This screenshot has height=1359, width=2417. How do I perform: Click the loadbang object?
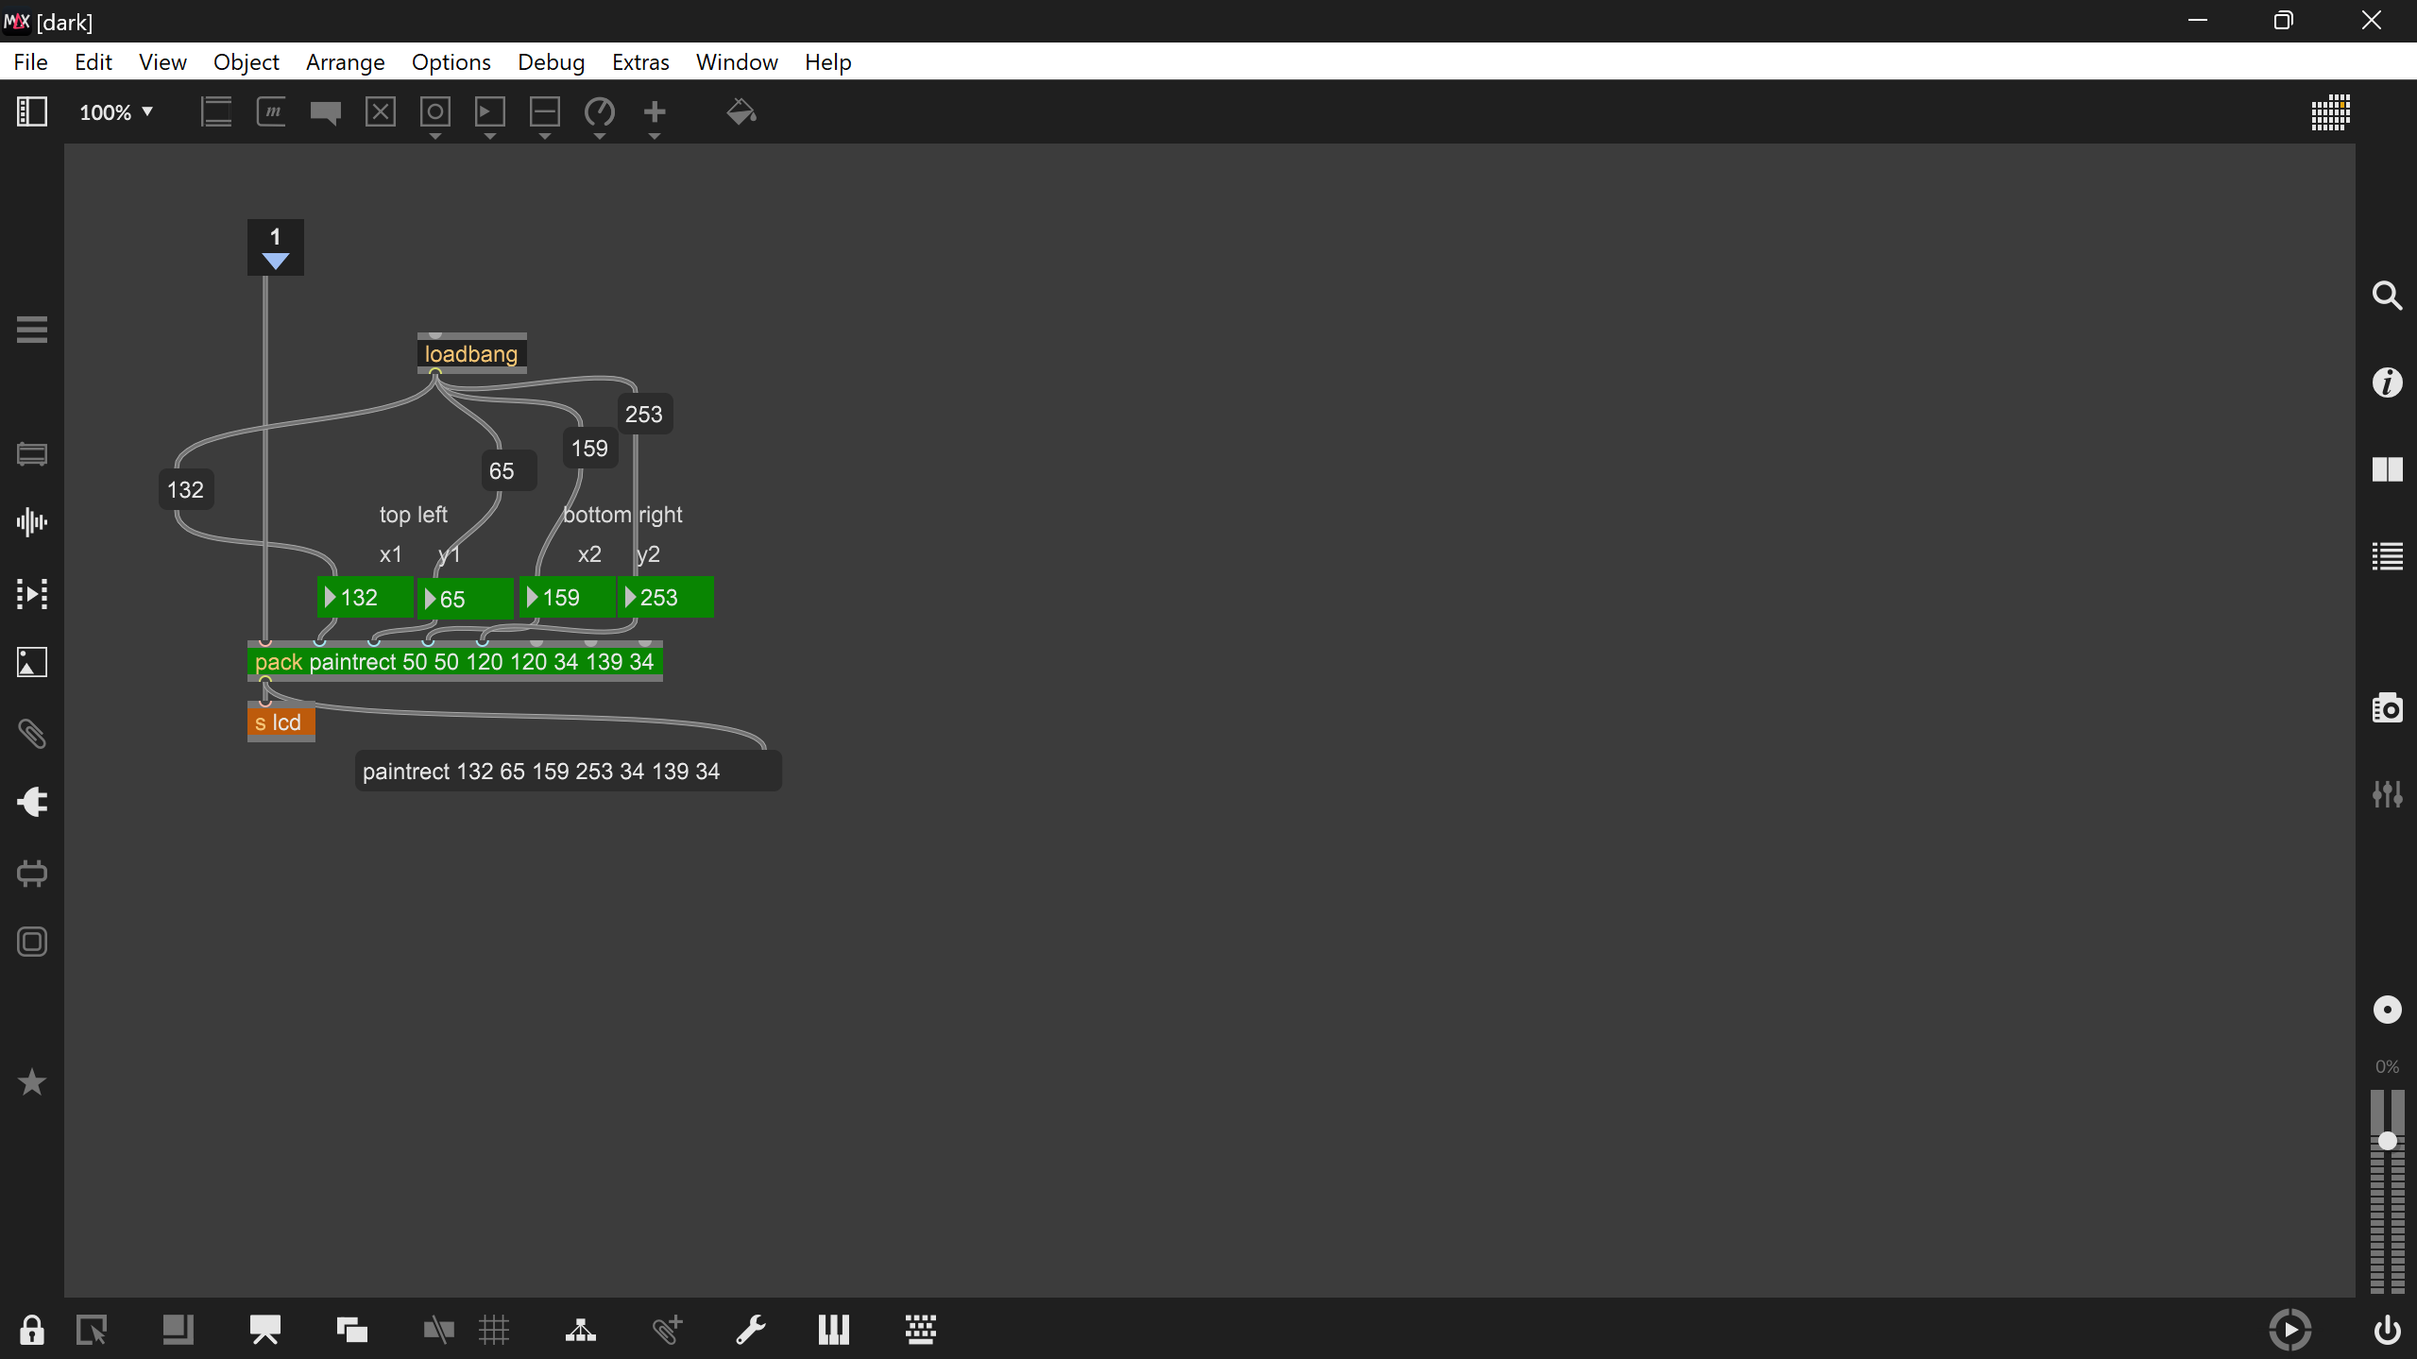coord(471,354)
